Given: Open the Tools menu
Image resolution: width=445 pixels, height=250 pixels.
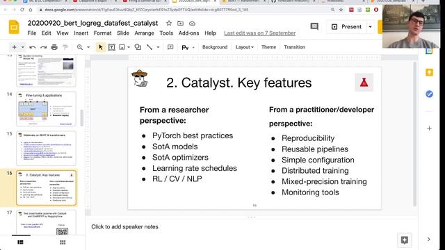Looking at the screenshot, I should [x=166, y=33].
